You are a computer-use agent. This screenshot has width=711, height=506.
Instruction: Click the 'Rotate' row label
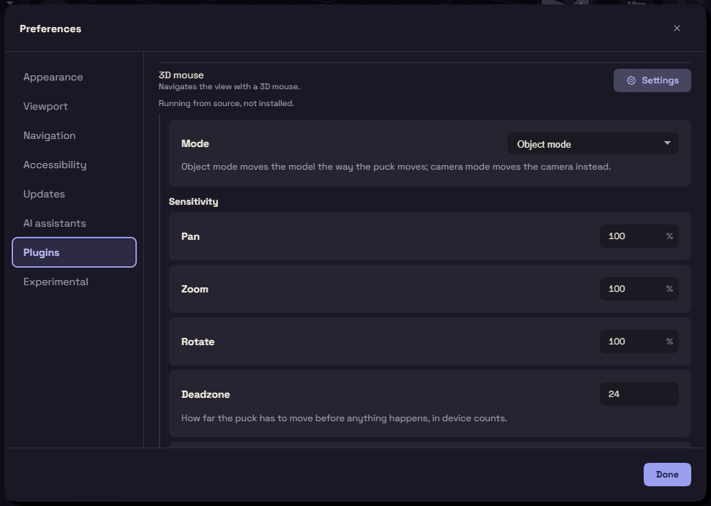click(197, 341)
